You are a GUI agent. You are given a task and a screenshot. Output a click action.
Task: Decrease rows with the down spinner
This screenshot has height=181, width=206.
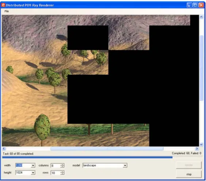pos(62,174)
